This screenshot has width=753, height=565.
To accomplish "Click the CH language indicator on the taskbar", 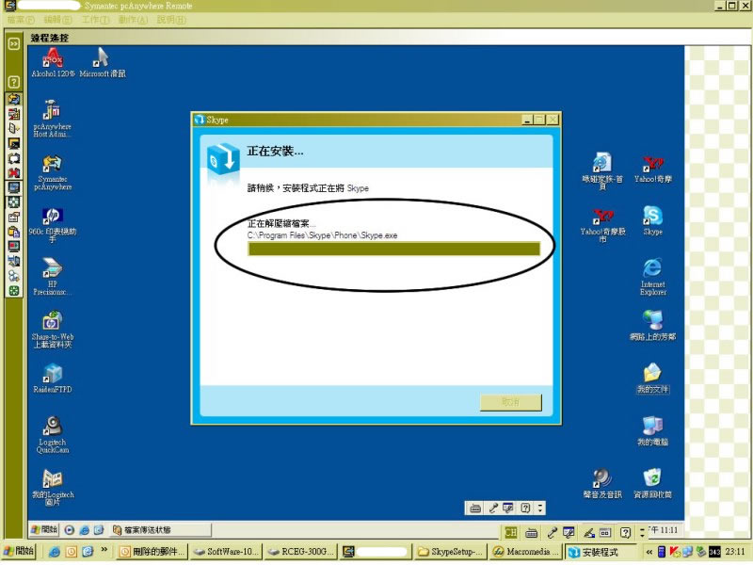I will (x=510, y=532).
